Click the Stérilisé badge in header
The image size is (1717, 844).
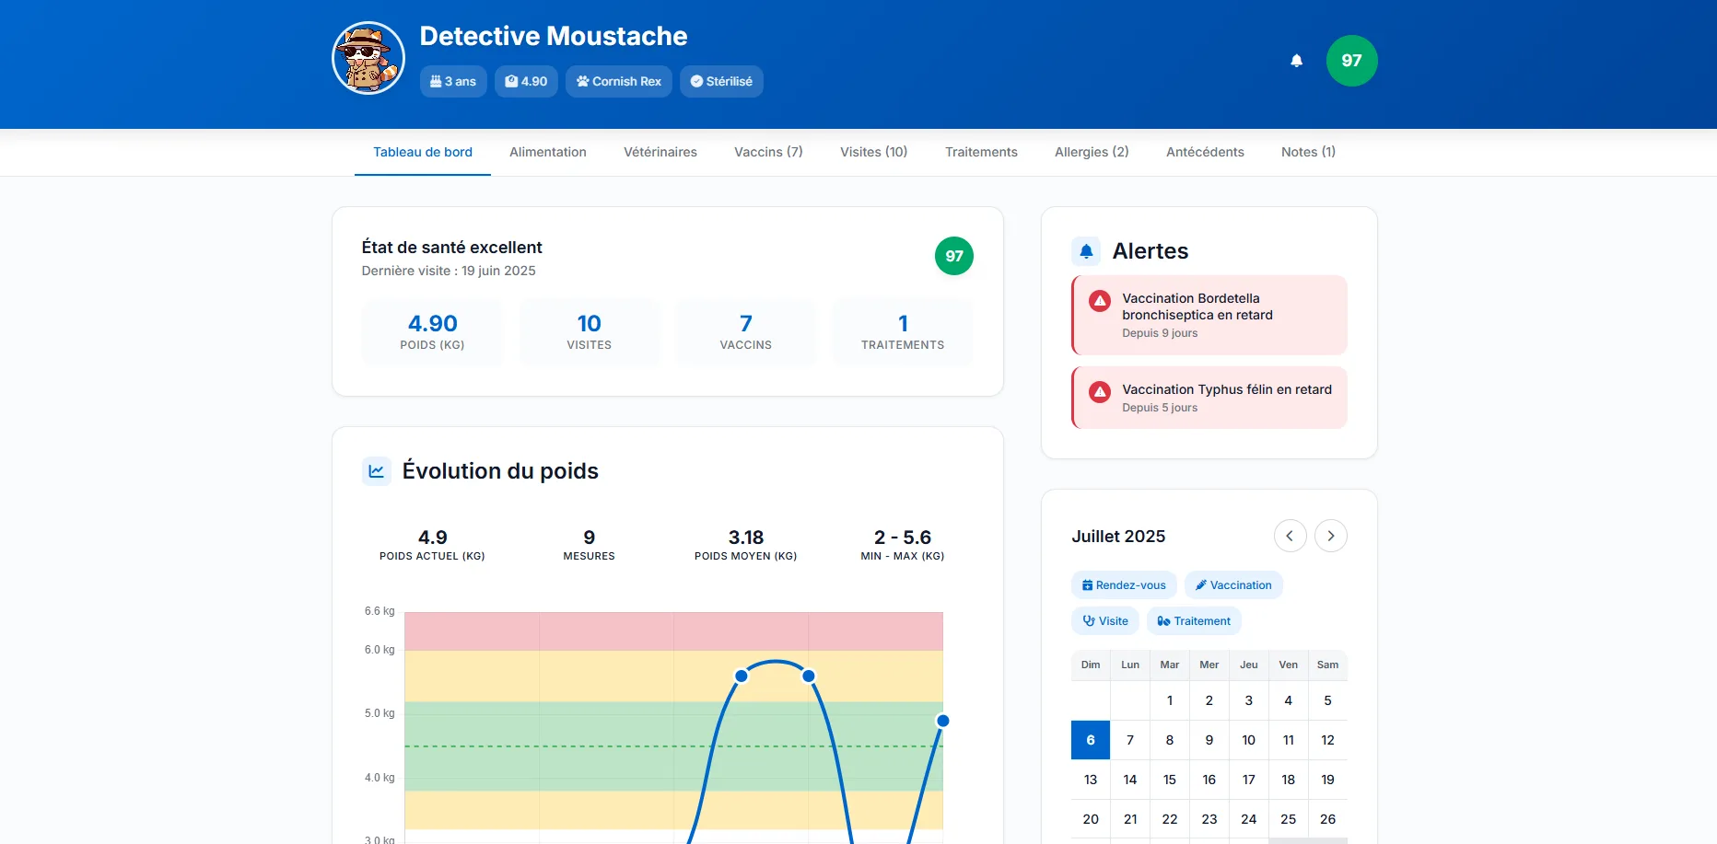[721, 81]
